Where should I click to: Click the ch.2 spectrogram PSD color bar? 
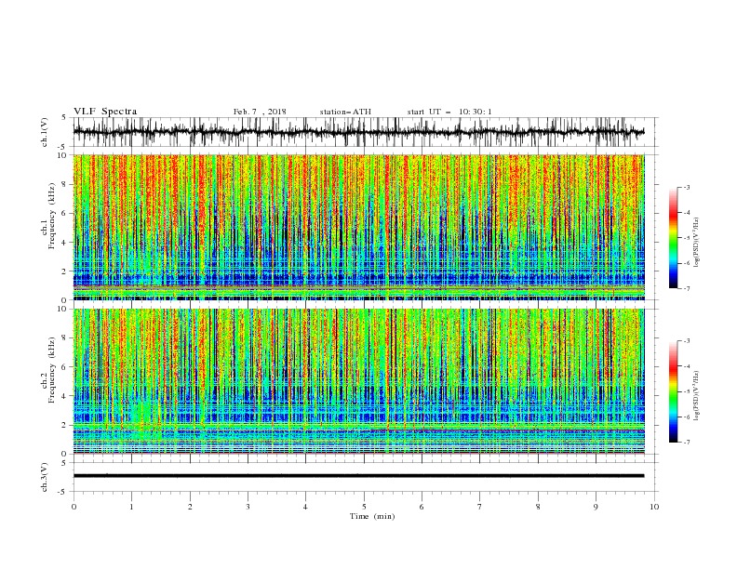674,391
